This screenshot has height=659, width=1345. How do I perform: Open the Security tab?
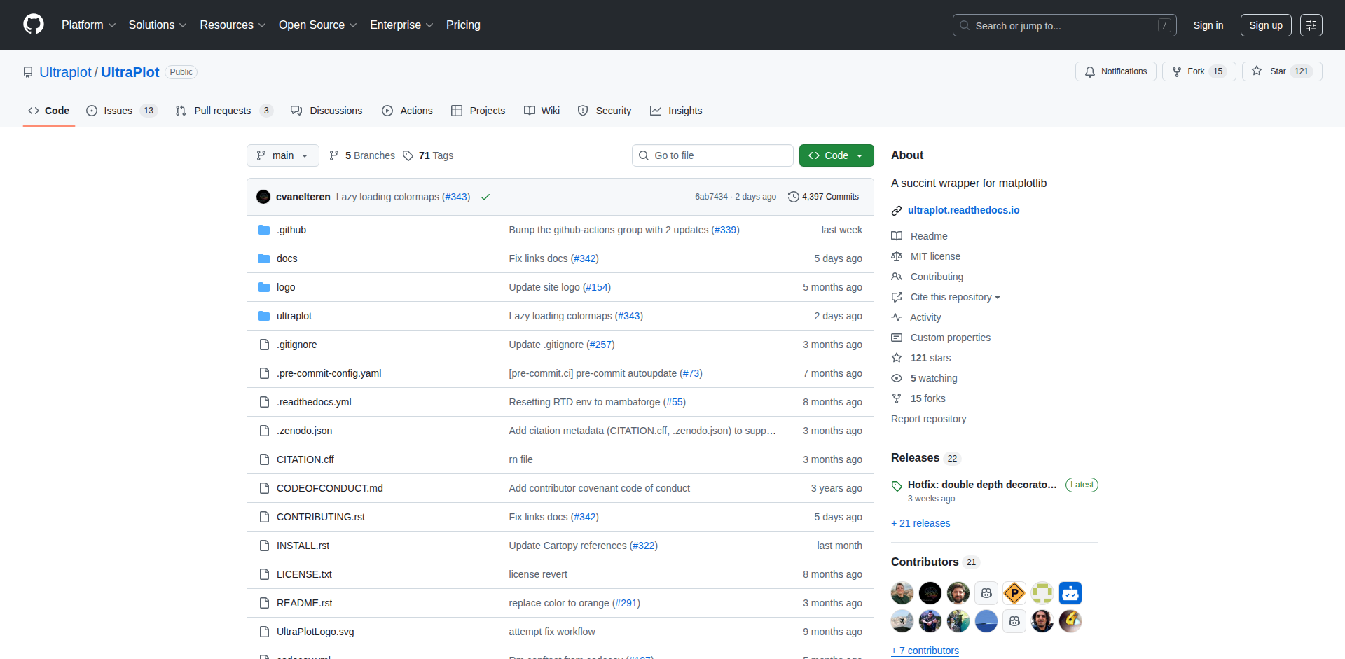pyautogui.click(x=604, y=111)
